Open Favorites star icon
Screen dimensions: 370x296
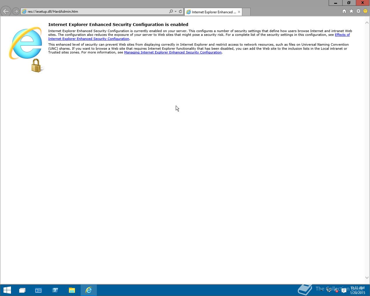tap(351, 11)
